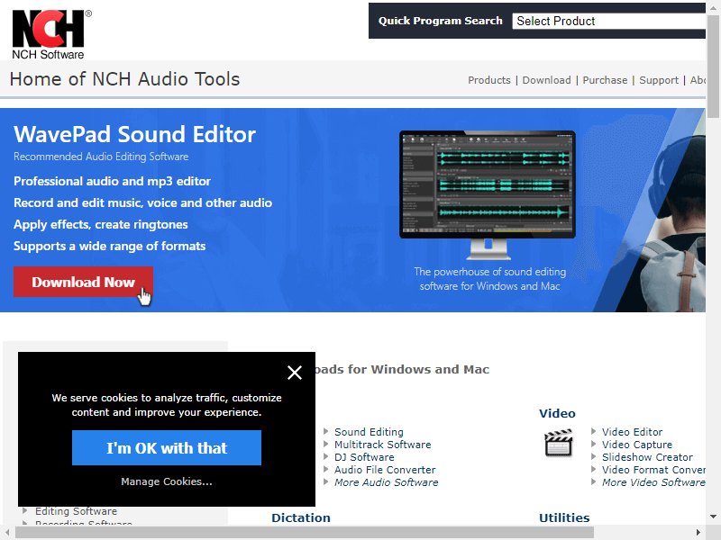This screenshot has width=721, height=540.
Task: Click the horizontal scrollbar right arrow
Action: 698,533
